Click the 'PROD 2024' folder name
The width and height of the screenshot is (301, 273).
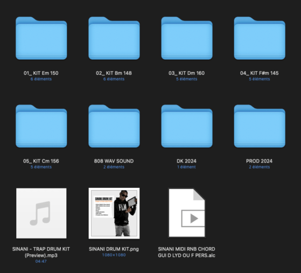tap(260, 161)
